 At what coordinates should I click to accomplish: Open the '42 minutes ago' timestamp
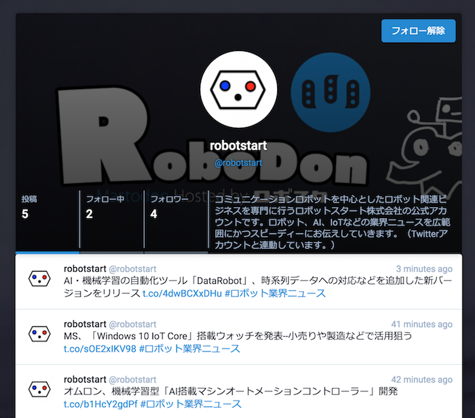point(421,379)
